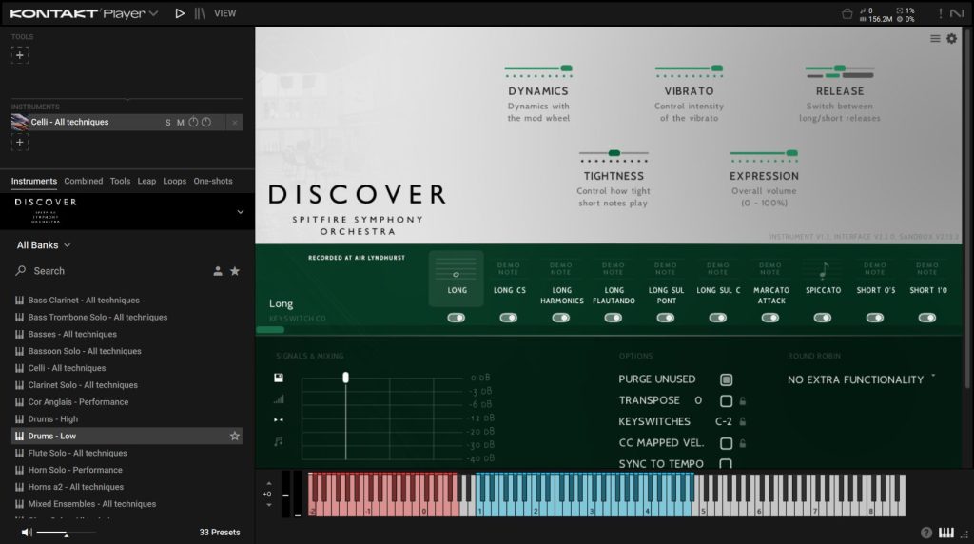Image resolution: width=974 pixels, height=544 pixels.
Task: Toggle the Long CS articulation switch
Action: click(x=508, y=318)
